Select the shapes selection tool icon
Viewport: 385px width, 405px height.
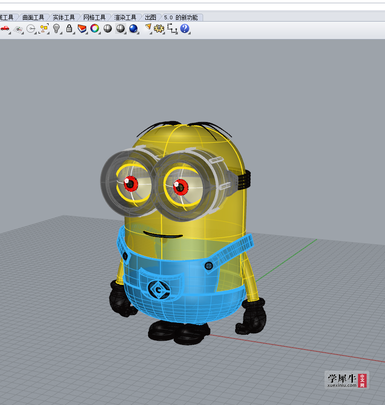pyautogui.click(x=44, y=28)
